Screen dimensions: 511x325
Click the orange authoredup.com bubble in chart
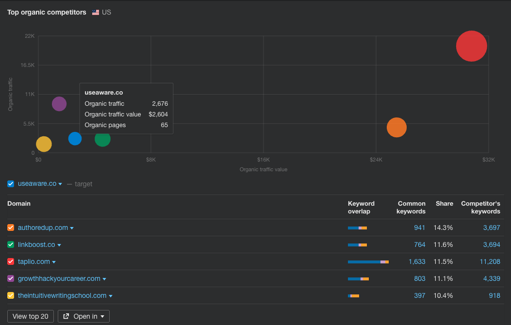point(396,127)
